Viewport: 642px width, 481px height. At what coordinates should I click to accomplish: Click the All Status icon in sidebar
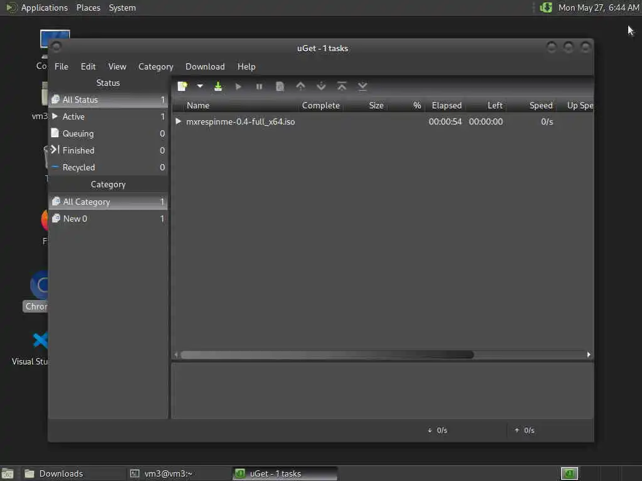[x=55, y=100]
